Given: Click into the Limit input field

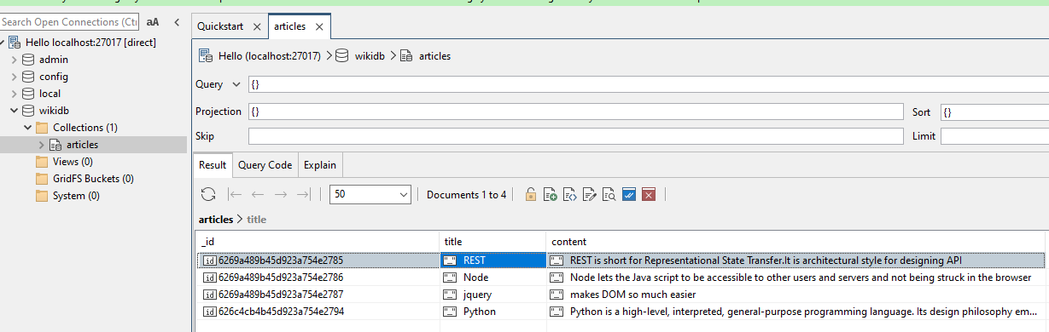Looking at the screenshot, I should point(994,136).
